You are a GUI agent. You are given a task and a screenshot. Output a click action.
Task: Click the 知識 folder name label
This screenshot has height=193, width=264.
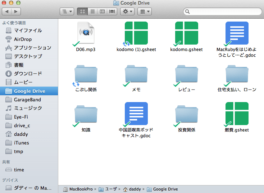[86, 130]
